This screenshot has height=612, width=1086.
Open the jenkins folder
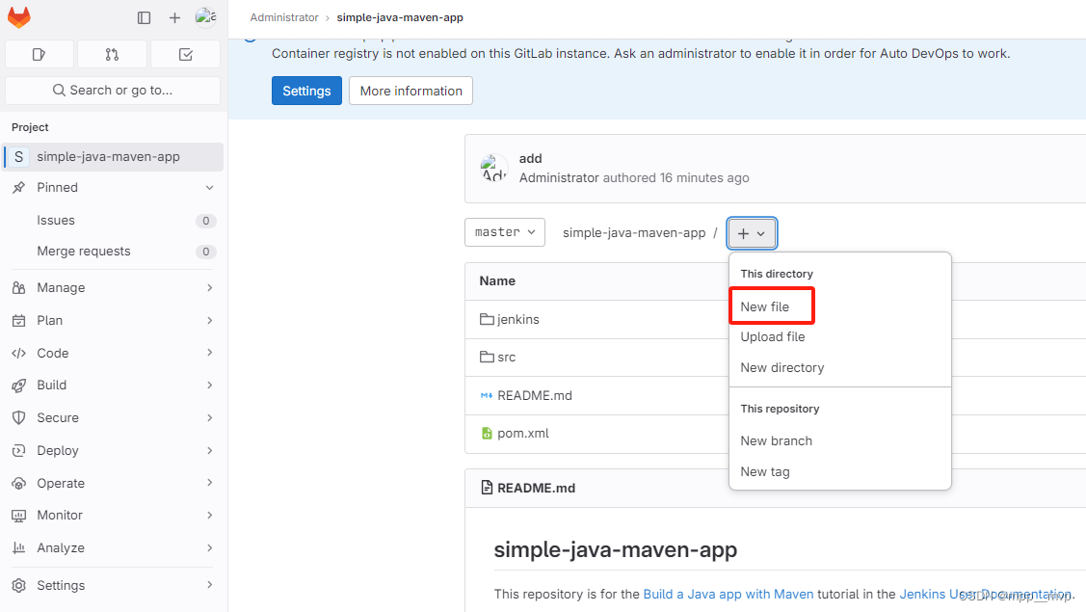tap(518, 320)
